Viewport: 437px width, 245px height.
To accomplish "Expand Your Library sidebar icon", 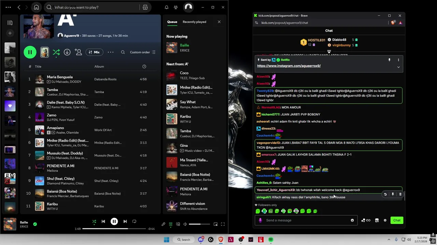I will pos(10,23).
